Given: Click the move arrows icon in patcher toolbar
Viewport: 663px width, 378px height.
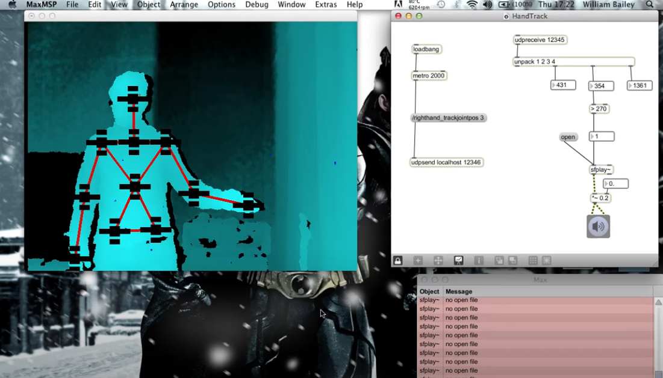Looking at the screenshot, I should pos(438,260).
